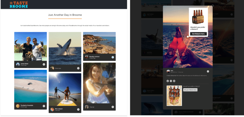Screen dimensions: 244x117
Task: Click the white hotspot dot on beer photo
Action: [188, 37]
